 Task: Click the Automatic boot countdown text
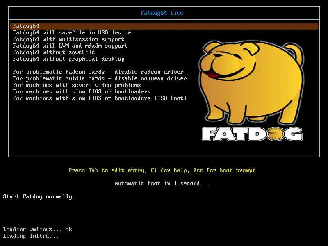pos(162,184)
